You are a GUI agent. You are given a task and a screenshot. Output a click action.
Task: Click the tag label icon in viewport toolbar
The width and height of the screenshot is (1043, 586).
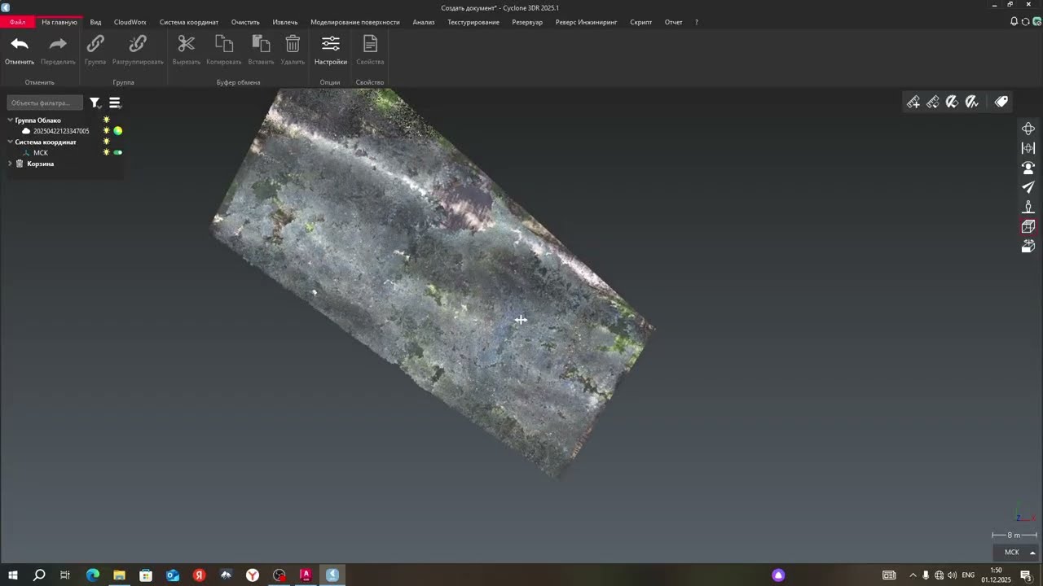pos(1001,102)
